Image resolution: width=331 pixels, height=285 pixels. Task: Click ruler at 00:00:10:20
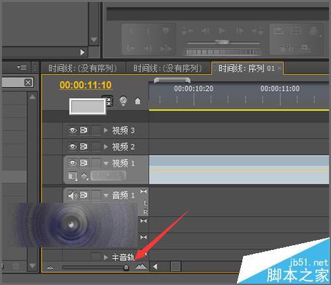pos(194,89)
